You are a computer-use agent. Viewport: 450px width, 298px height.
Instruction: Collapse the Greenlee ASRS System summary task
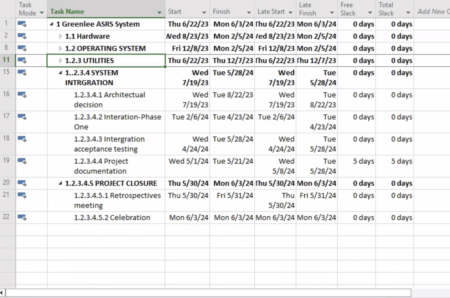coord(51,24)
